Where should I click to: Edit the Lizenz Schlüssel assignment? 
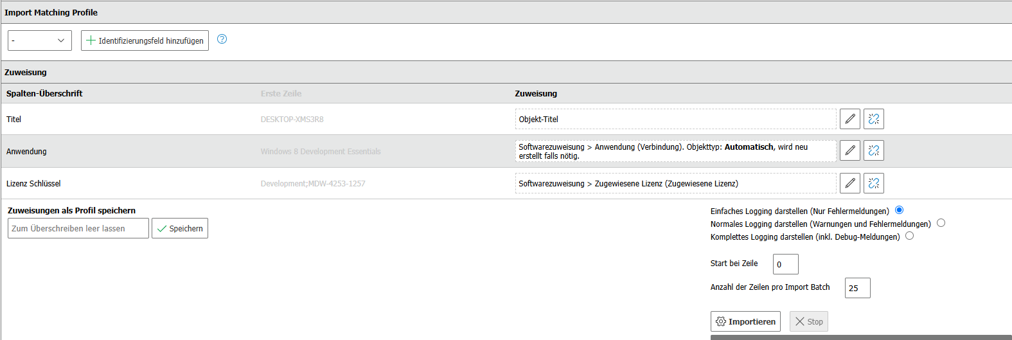849,183
